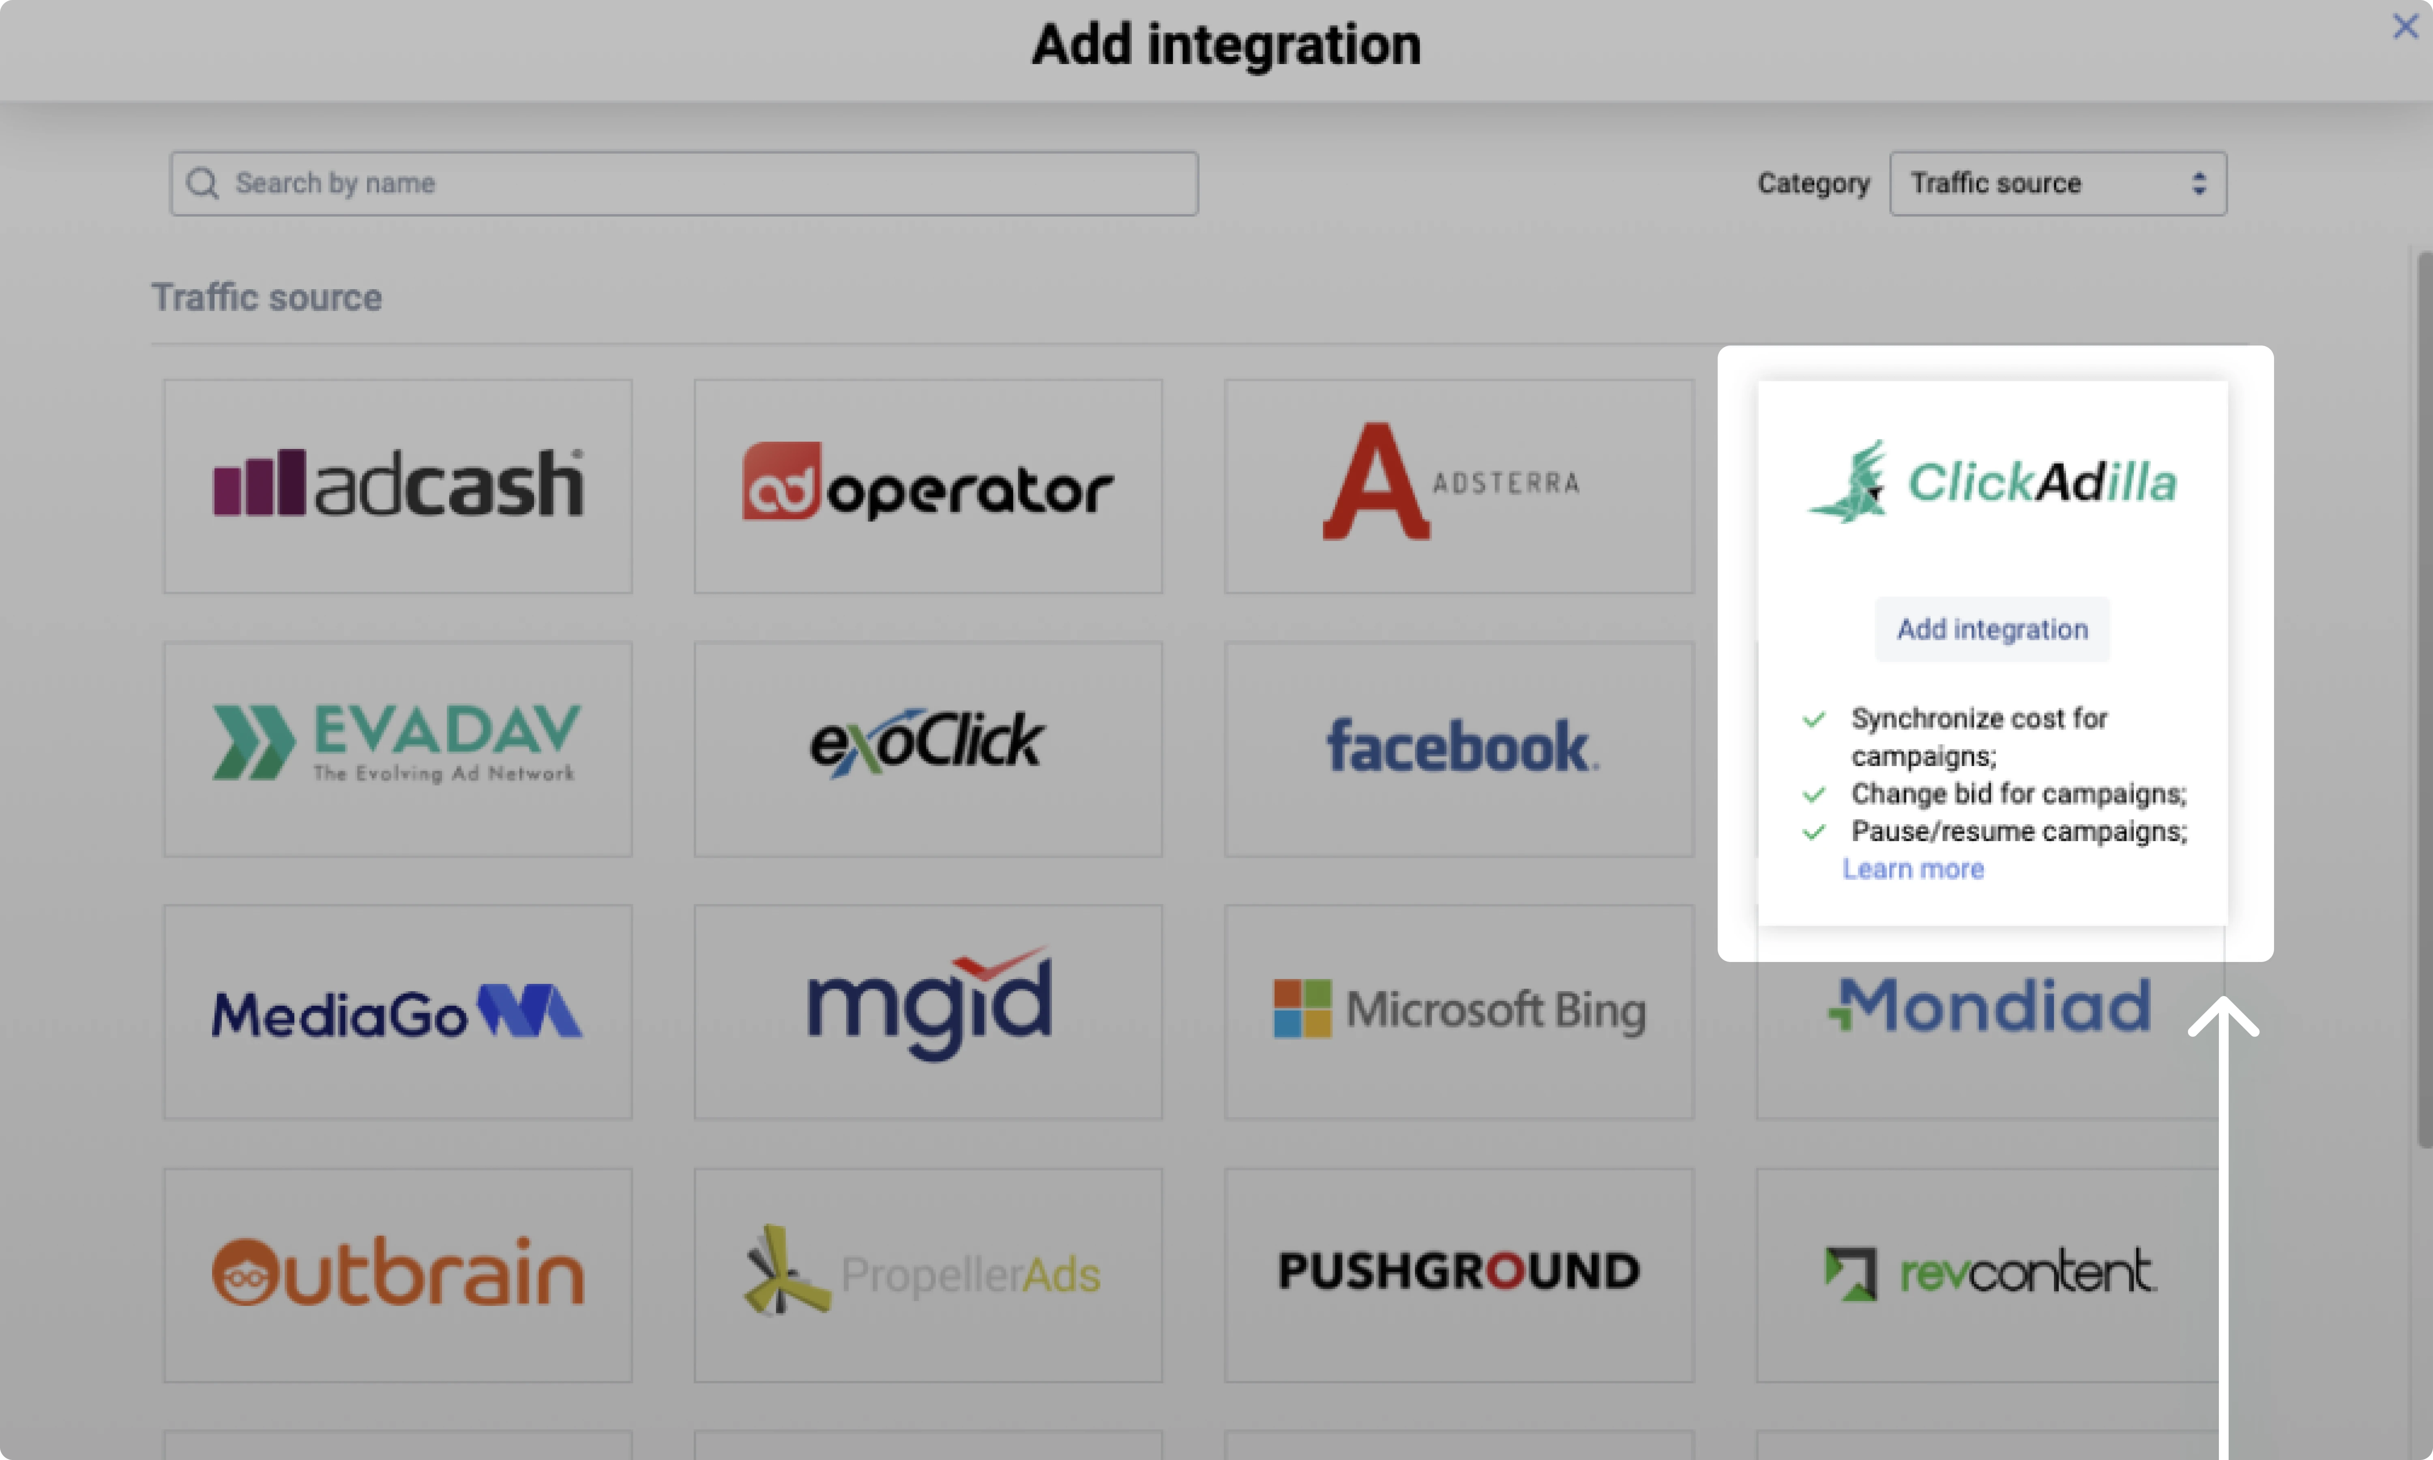Open the AdOperator integration tile

pyautogui.click(x=927, y=486)
